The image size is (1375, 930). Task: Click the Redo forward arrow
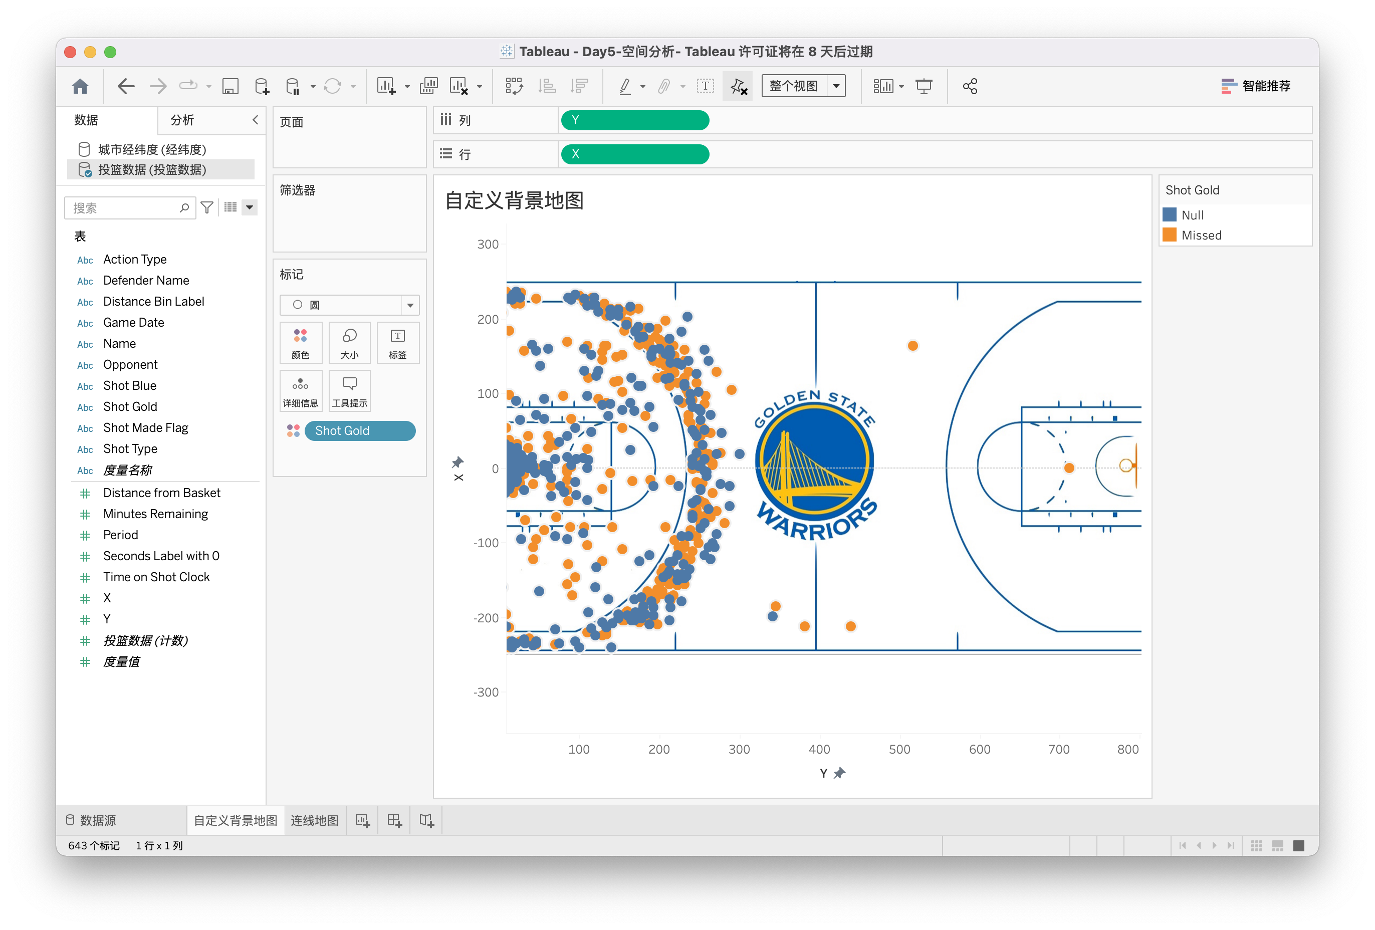[158, 86]
